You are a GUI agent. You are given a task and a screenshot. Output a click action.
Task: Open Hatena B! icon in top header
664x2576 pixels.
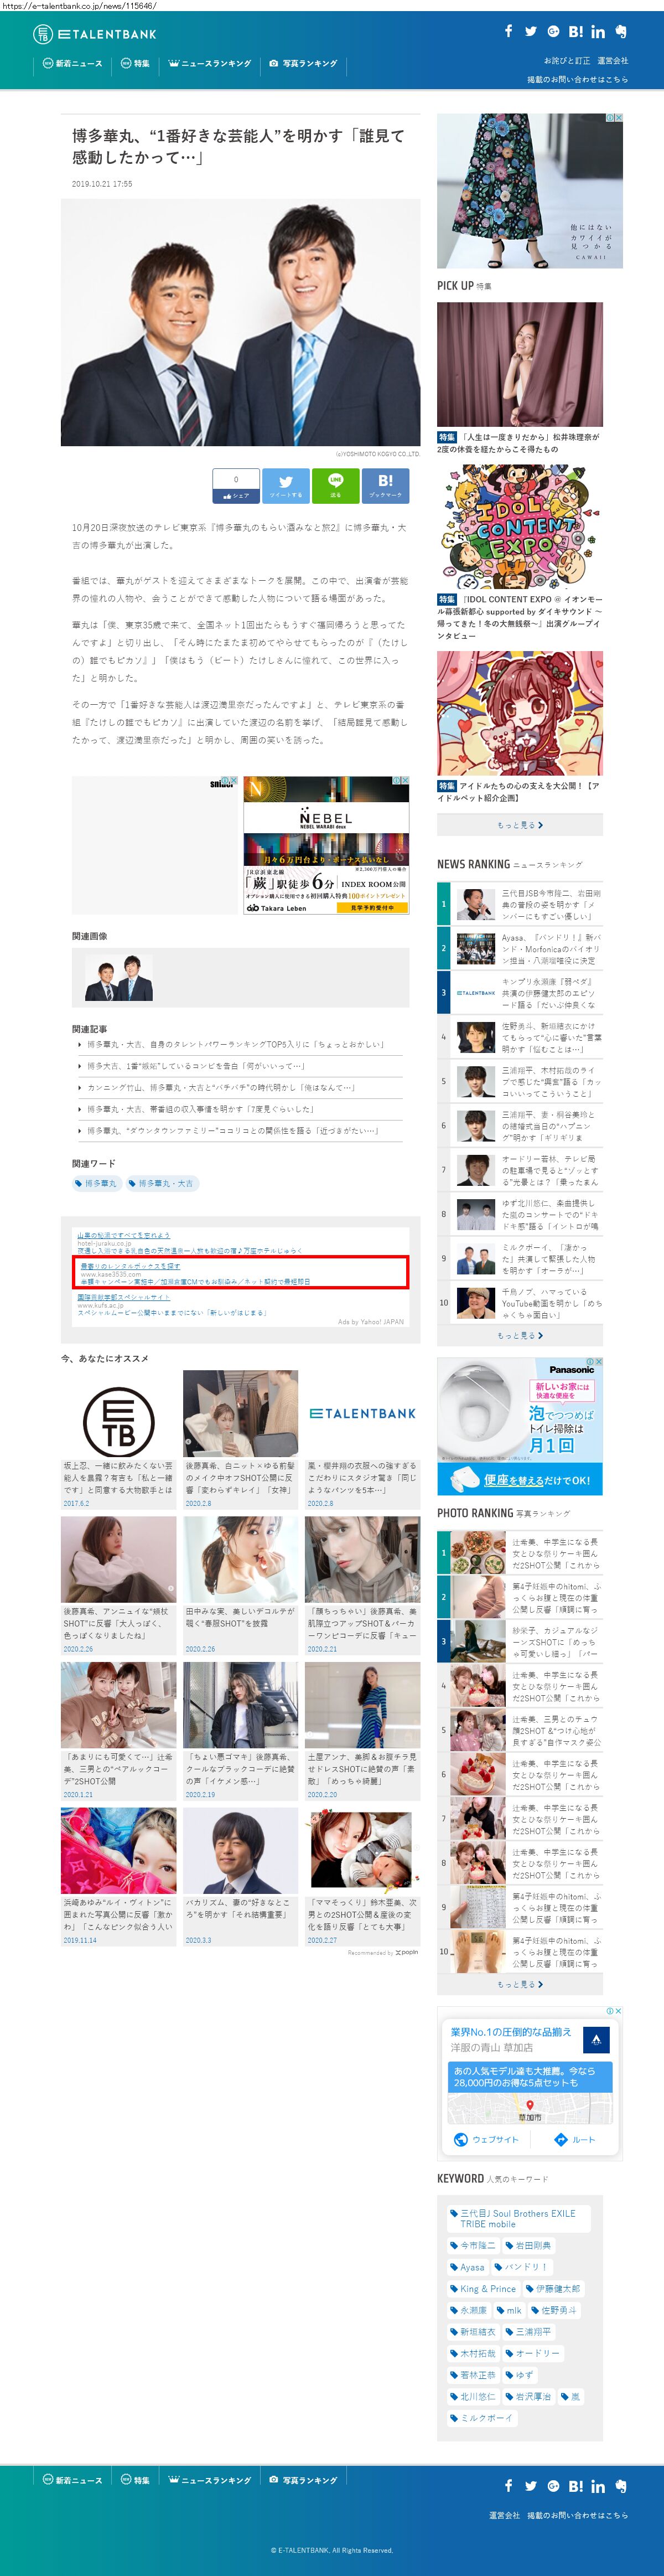coord(576,31)
